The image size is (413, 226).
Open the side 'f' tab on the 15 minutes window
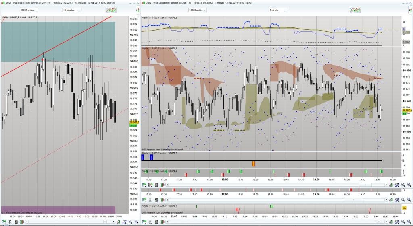coord(138,10)
